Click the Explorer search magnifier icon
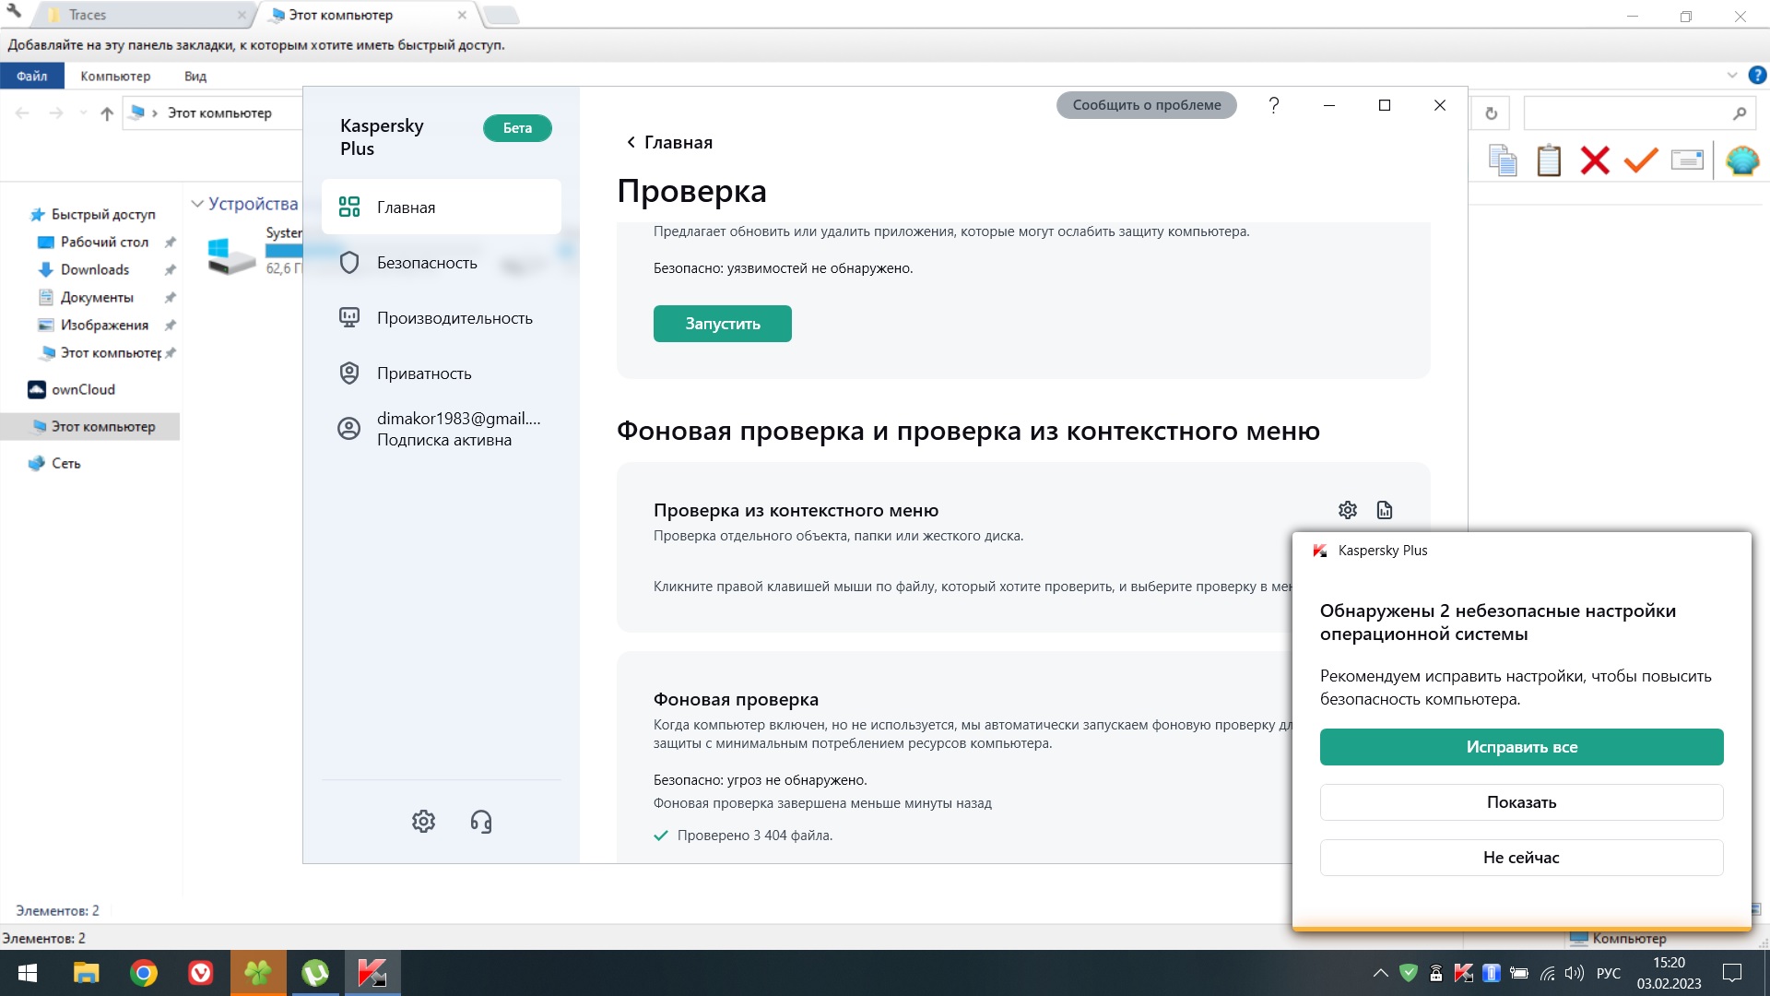This screenshot has width=1770, height=996. (x=1740, y=113)
